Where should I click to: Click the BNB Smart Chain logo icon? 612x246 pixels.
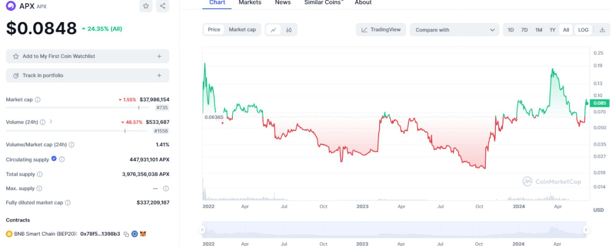[9, 234]
